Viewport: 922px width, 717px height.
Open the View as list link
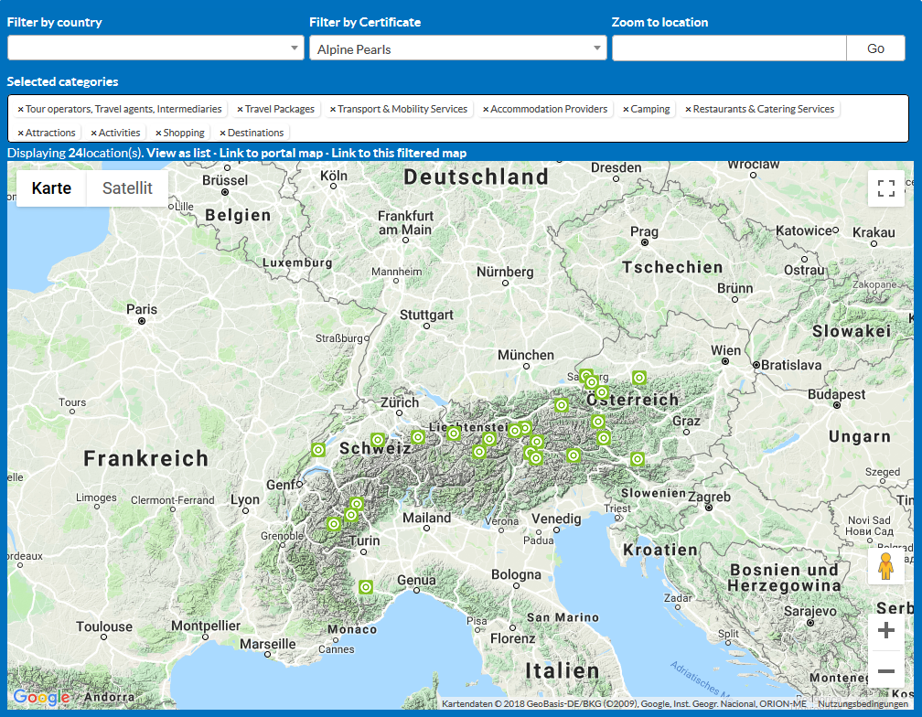tap(178, 153)
